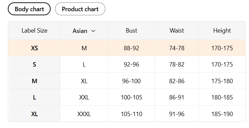Click the XXXL Asian size cell
Image resolution: width=249 pixels, height=128 pixels.
click(x=84, y=114)
